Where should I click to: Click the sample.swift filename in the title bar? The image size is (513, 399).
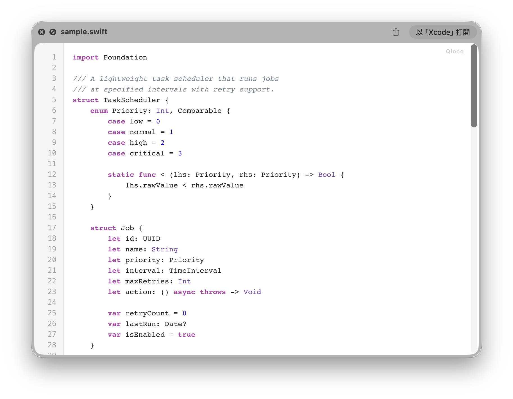(x=84, y=32)
